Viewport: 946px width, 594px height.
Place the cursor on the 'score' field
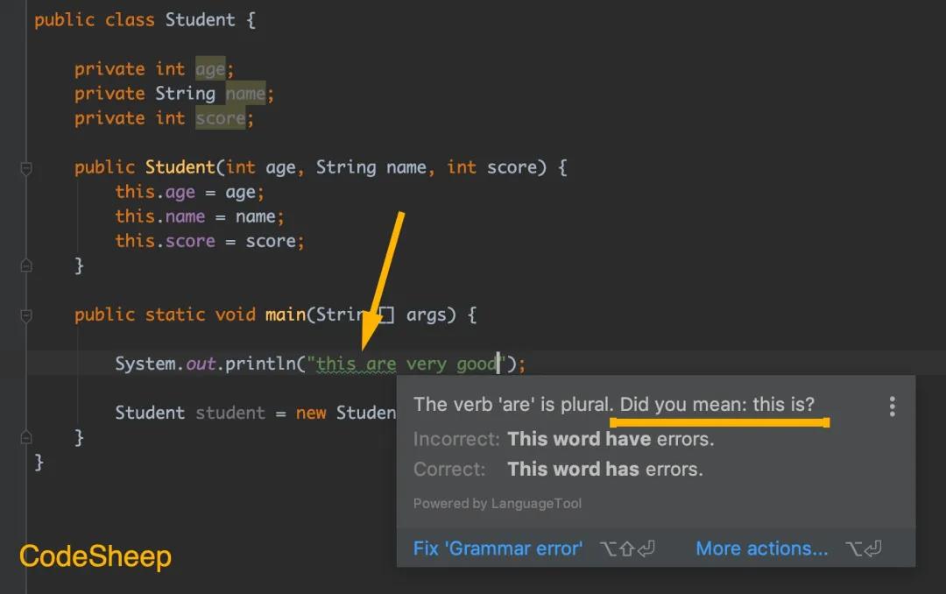point(220,118)
